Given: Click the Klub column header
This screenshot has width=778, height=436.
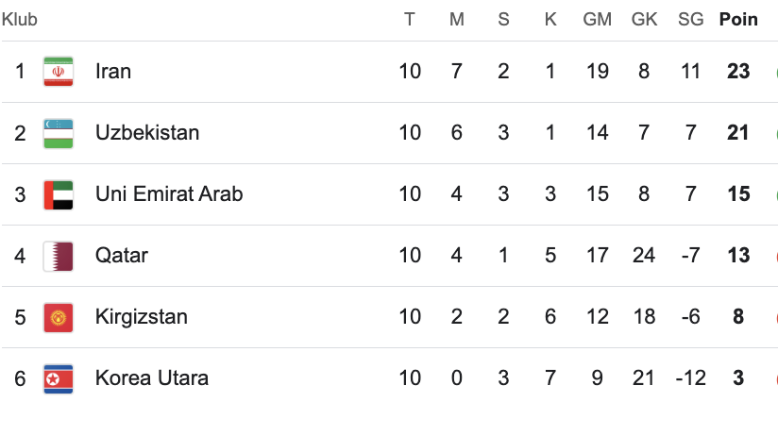Looking at the screenshot, I should pyautogui.click(x=20, y=20).
